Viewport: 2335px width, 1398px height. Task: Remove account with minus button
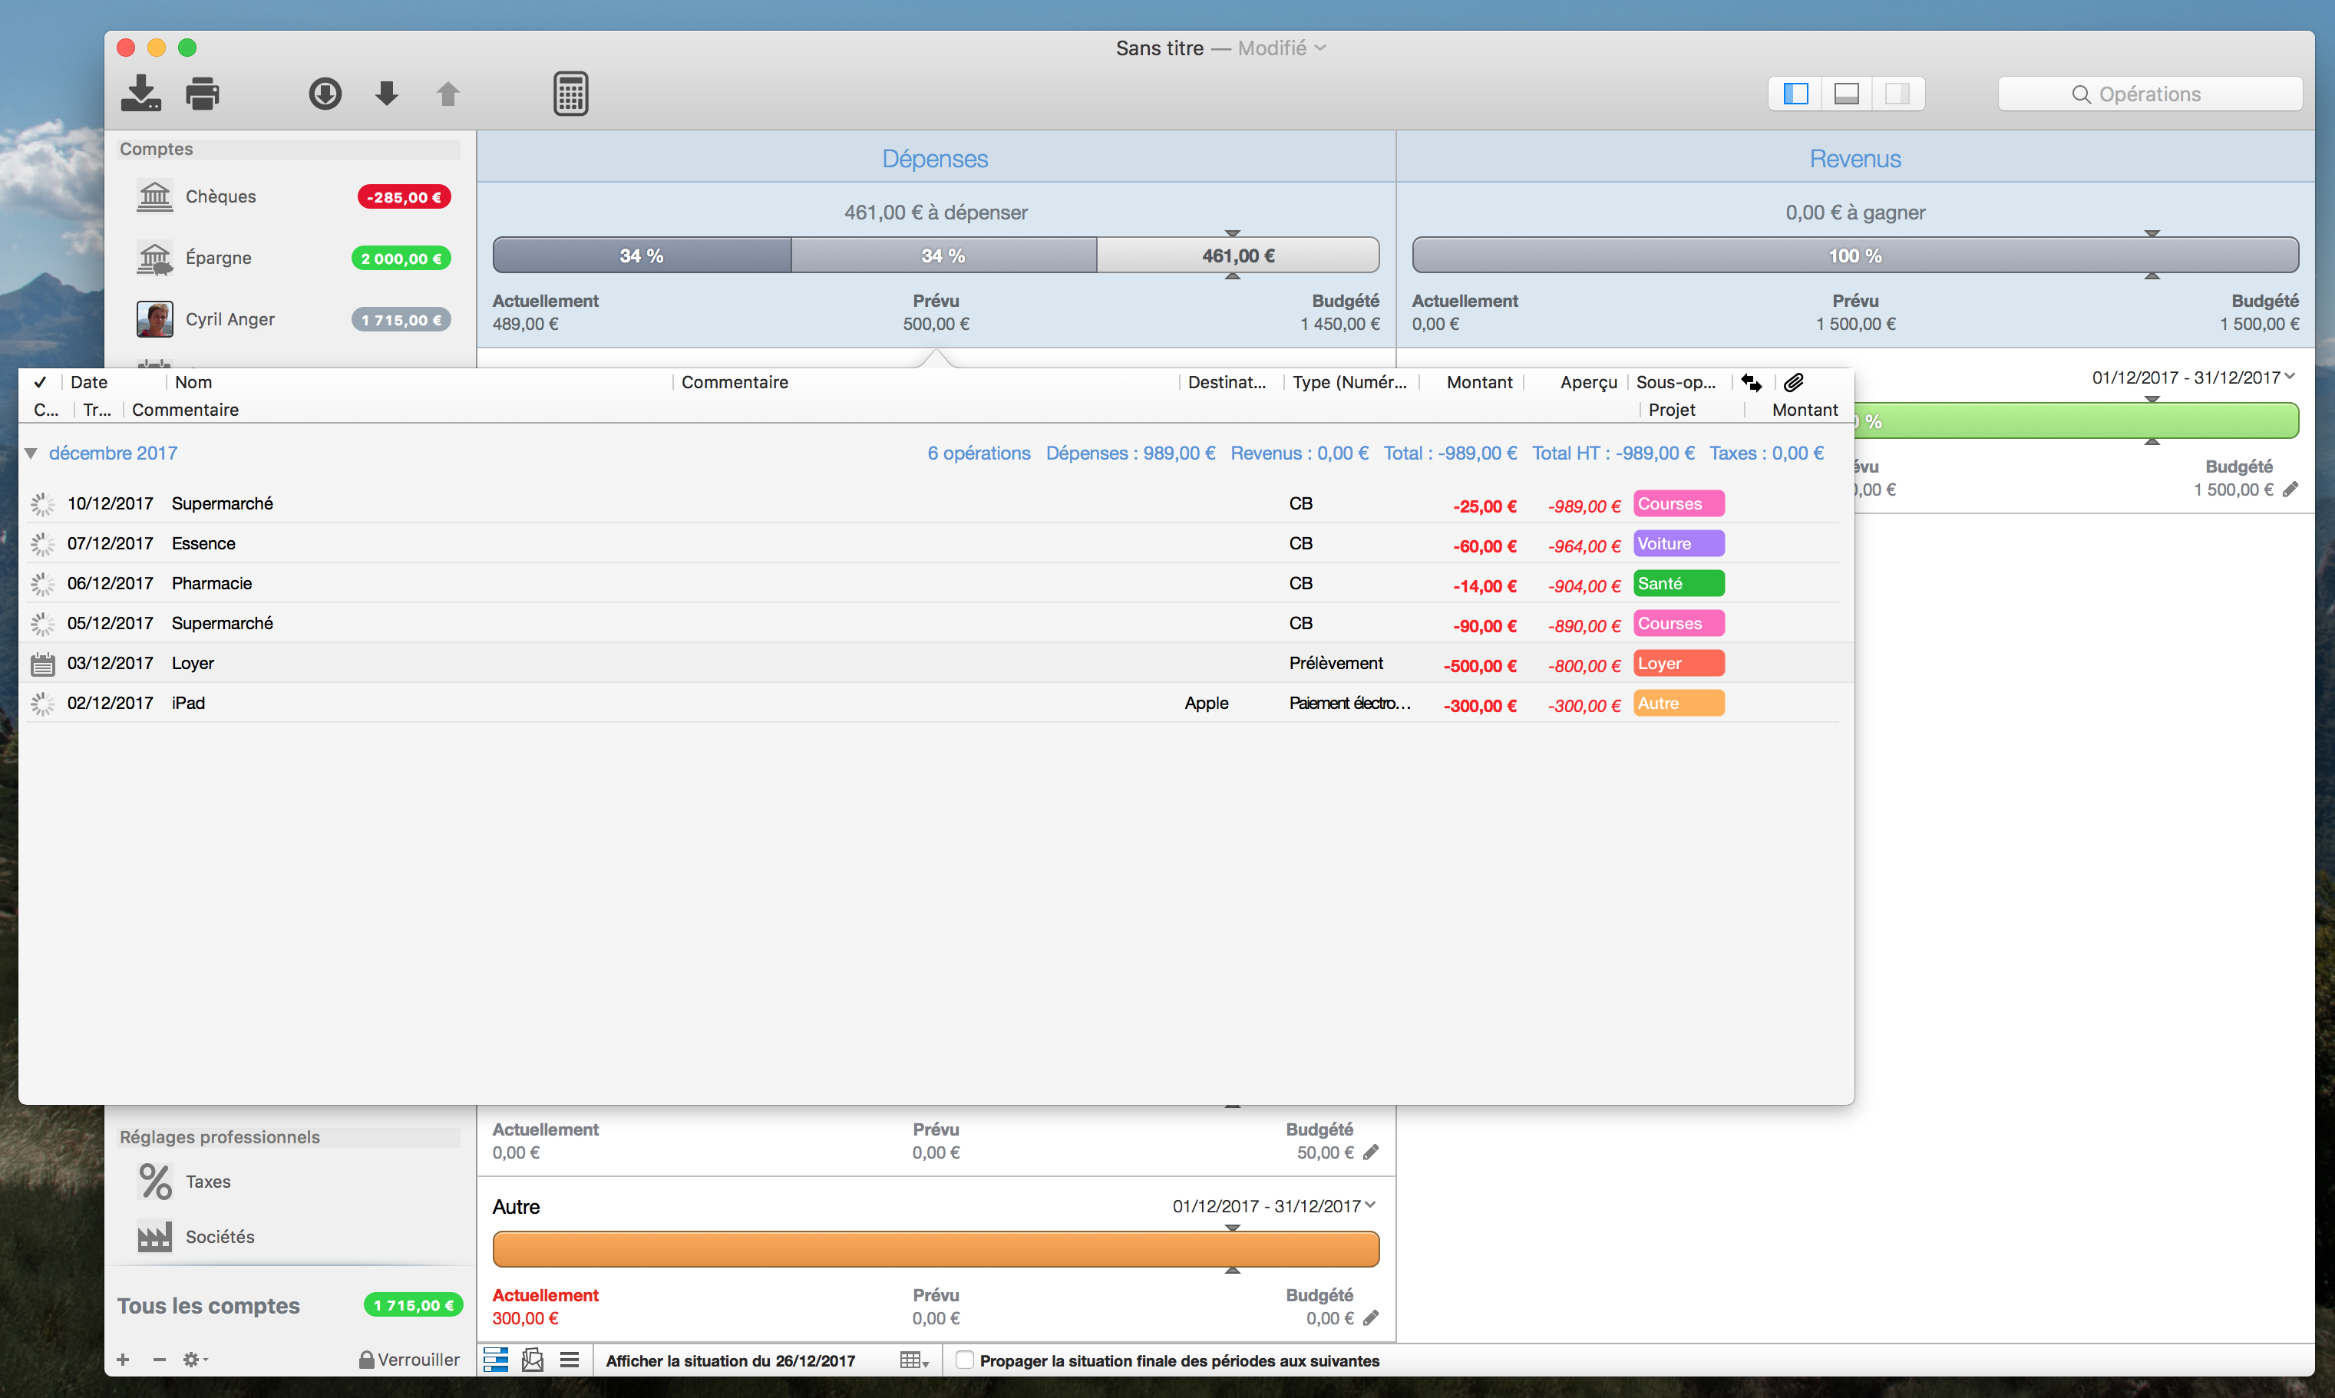click(159, 1360)
